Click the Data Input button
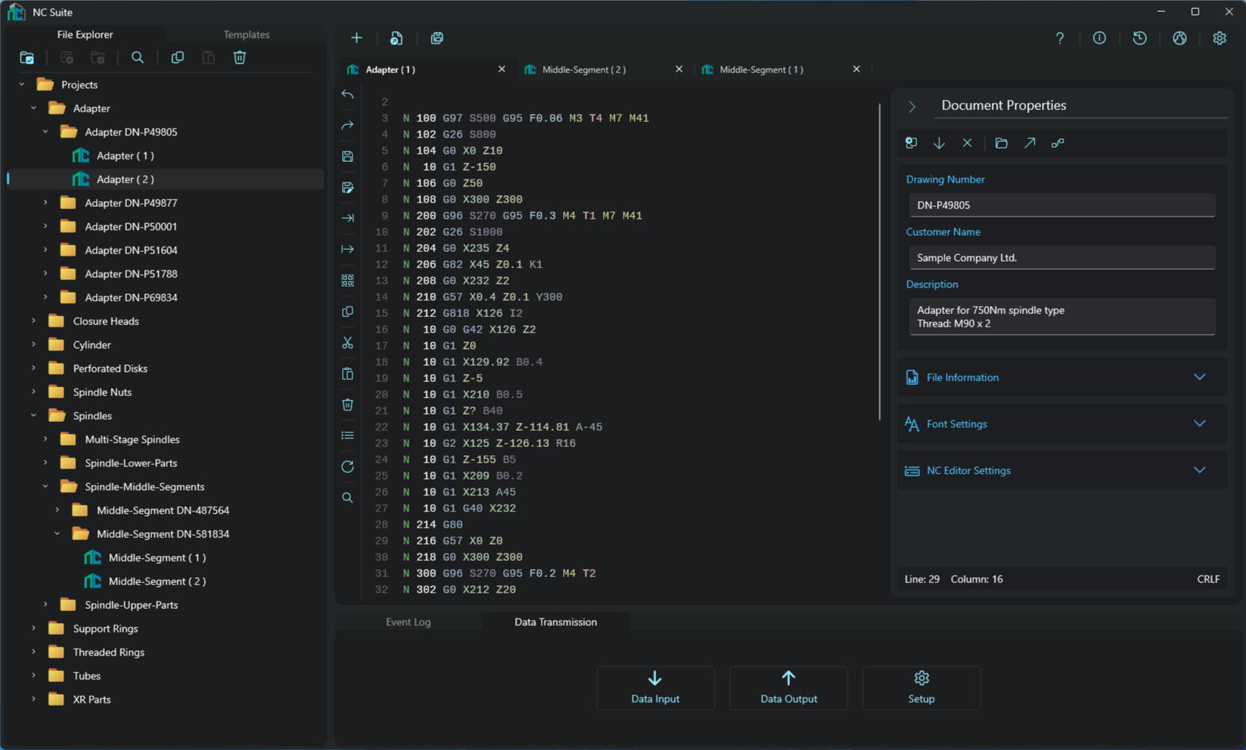This screenshot has height=750, width=1246. [x=656, y=688]
